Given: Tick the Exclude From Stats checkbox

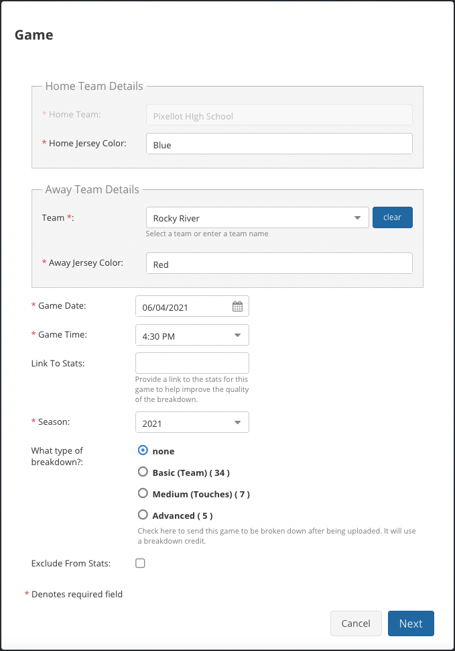Looking at the screenshot, I should pyautogui.click(x=140, y=563).
